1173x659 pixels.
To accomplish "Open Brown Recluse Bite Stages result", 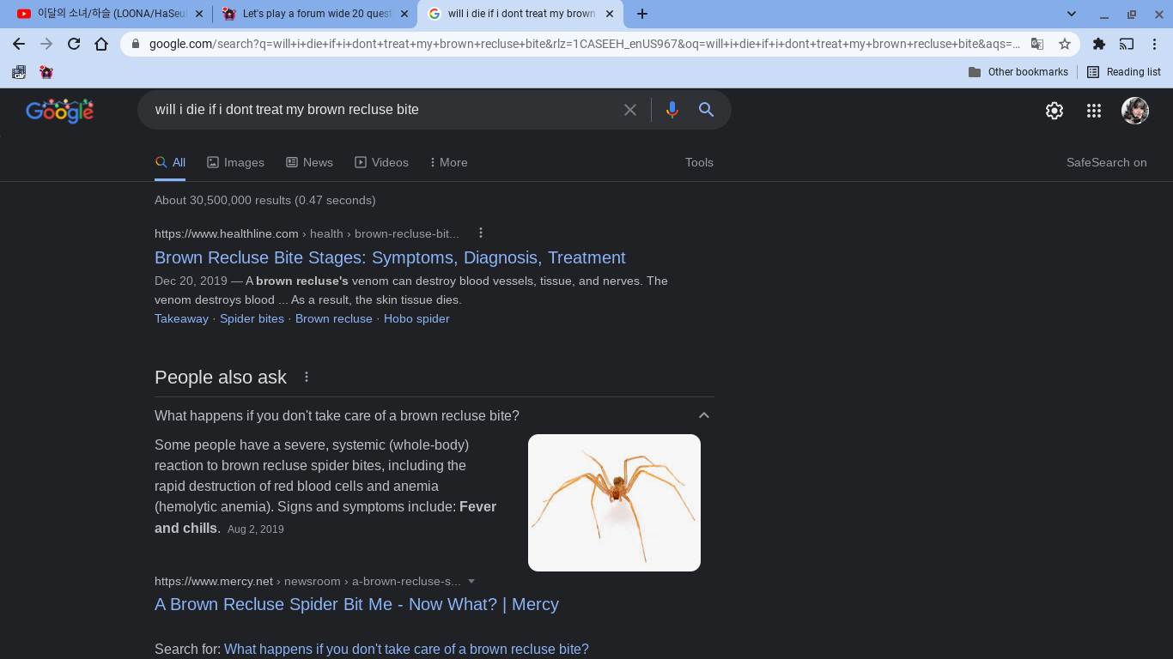I will [x=390, y=257].
